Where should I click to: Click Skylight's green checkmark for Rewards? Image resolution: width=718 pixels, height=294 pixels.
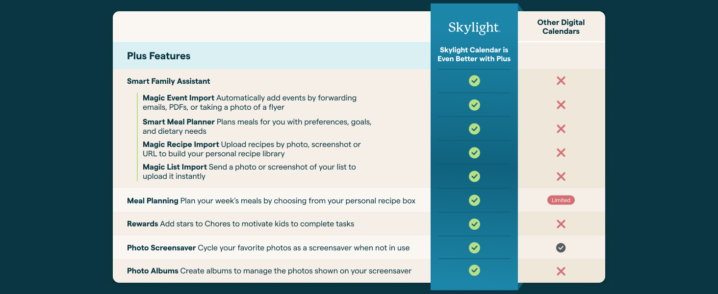click(474, 224)
